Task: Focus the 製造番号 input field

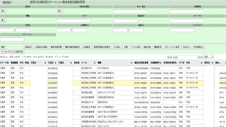Action: (x=125, y=21)
